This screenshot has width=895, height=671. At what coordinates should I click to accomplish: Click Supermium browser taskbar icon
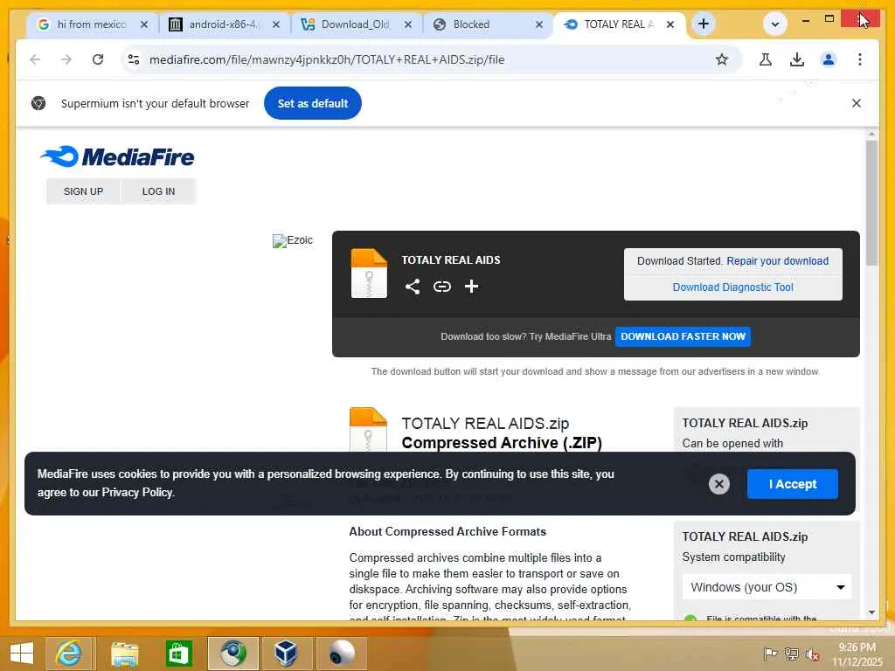(x=232, y=654)
